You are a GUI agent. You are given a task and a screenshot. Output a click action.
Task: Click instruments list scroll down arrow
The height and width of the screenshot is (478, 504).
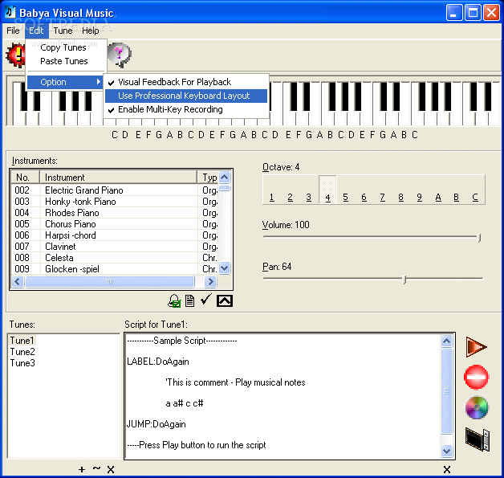pos(225,268)
